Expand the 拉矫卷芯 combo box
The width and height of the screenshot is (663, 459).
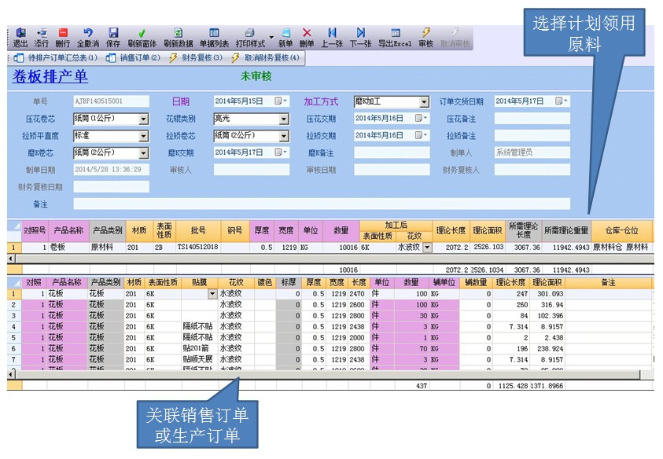pyautogui.click(x=284, y=136)
